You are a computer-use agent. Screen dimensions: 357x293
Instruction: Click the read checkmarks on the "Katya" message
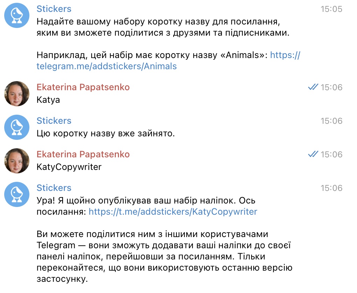click(313, 87)
